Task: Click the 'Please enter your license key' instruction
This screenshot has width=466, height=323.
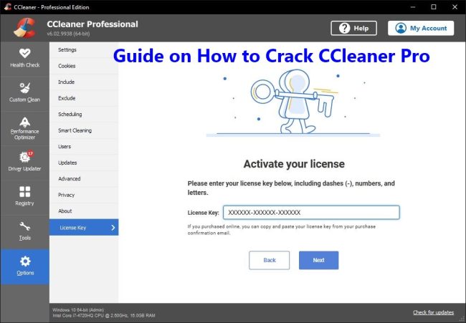Action: coord(291,188)
